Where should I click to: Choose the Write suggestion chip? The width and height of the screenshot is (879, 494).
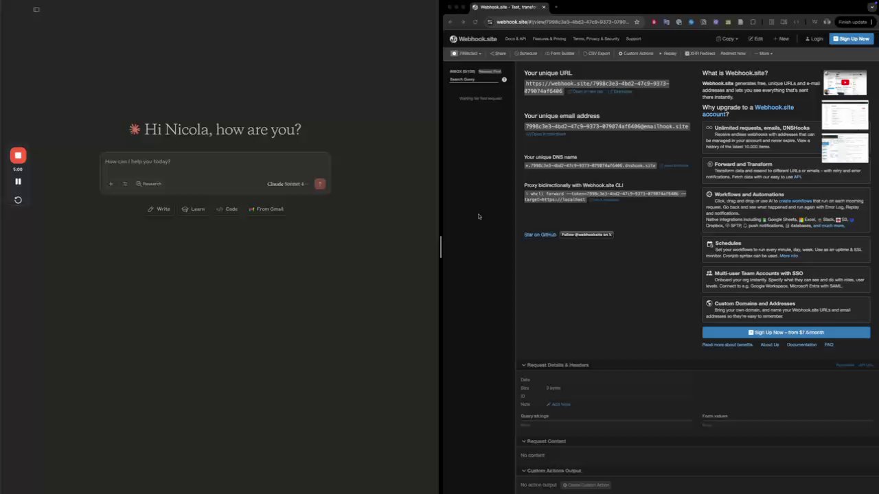(x=159, y=209)
